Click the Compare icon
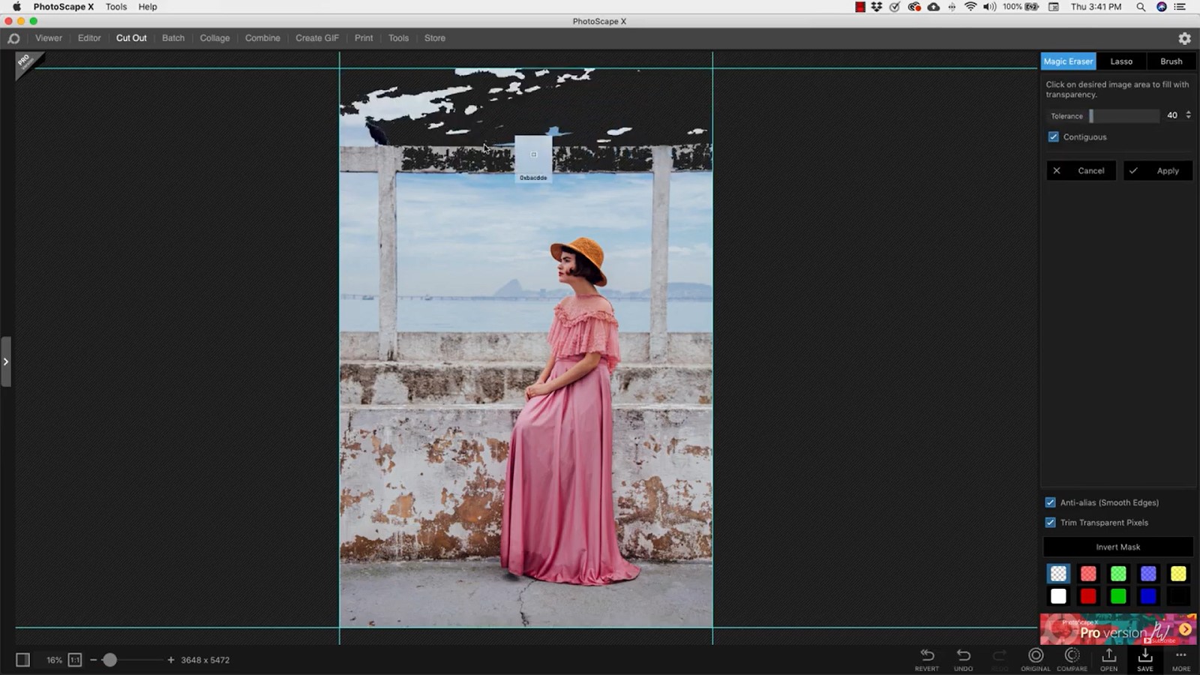This screenshot has height=675, width=1200. [1072, 658]
